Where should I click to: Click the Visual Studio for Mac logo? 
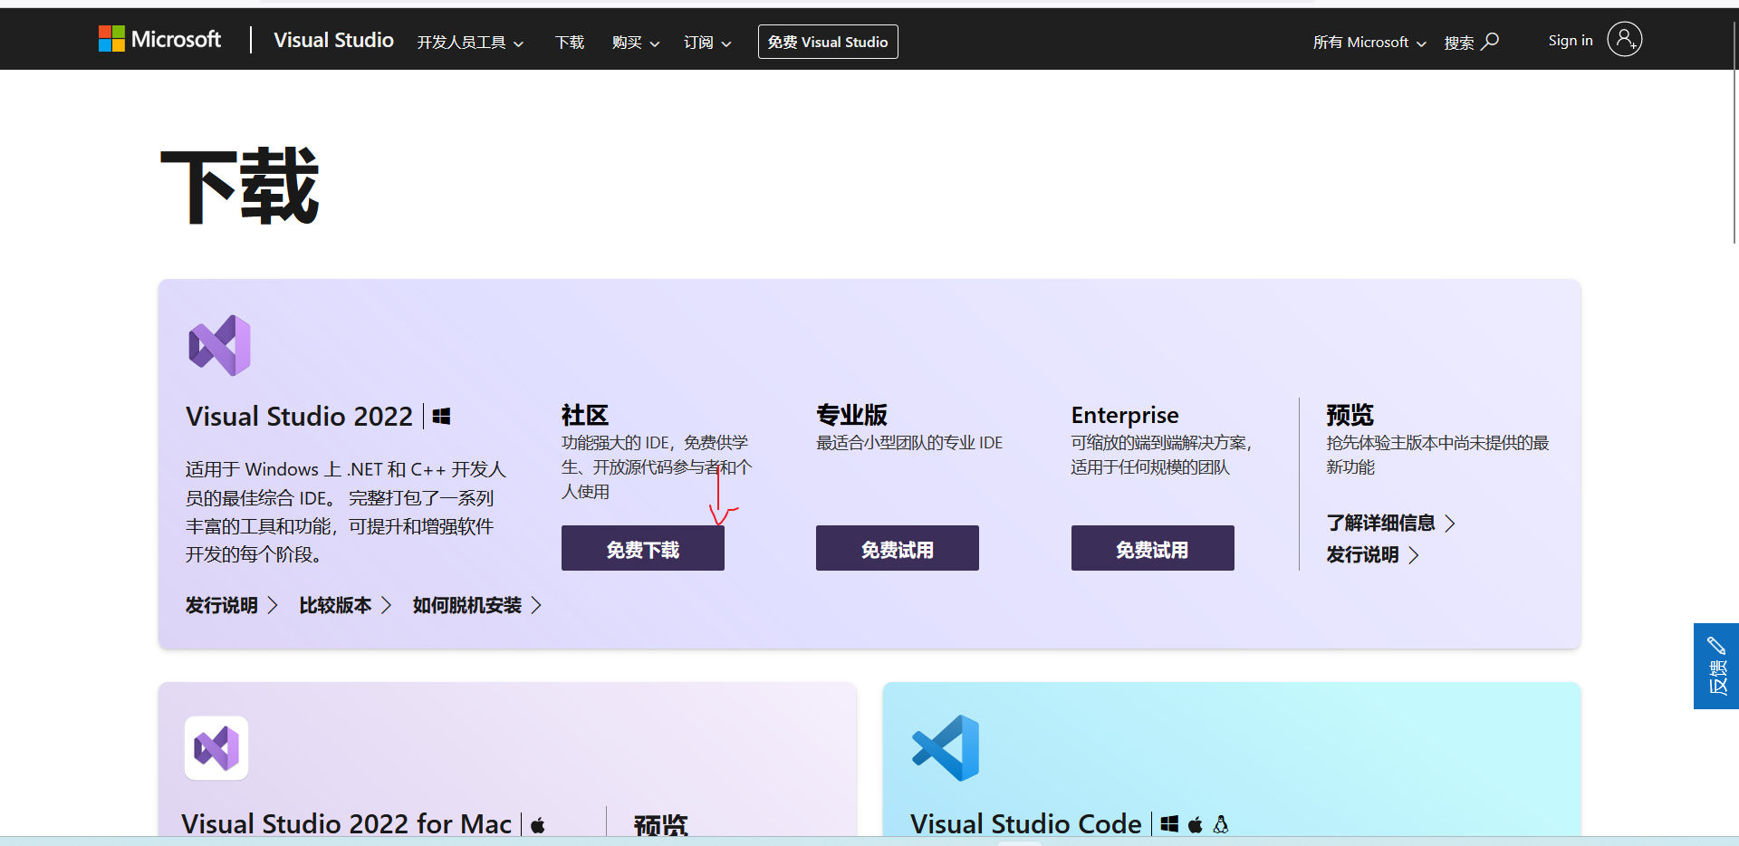tap(216, 748)
